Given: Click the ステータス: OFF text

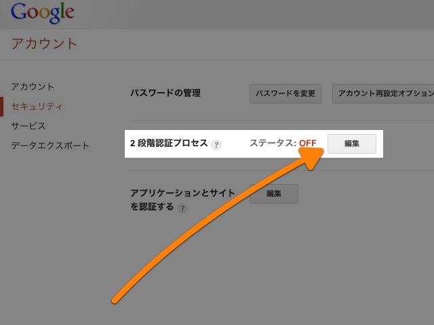Looking at the screenshot, I should point(283,143).
